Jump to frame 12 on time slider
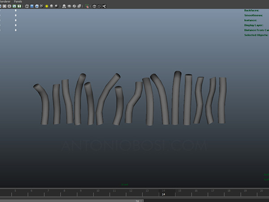The image size is (269, 202). pyautogui.click(x=131, y=191)
